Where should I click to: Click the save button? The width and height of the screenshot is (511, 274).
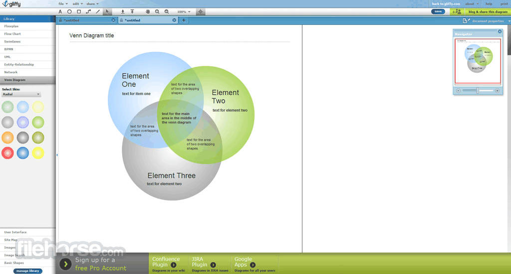pyautogui.click(x=438, y=11)
